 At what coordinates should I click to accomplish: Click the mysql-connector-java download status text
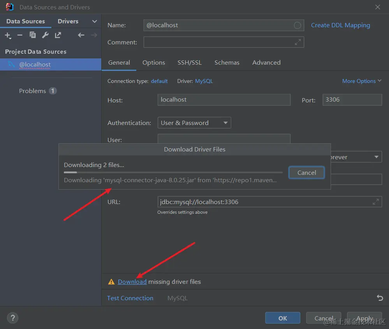coord(170,180)
